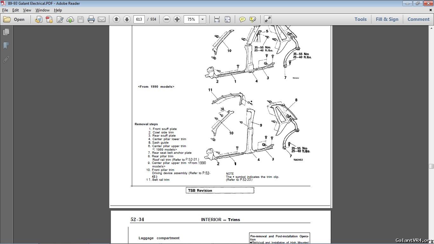This screenshot has width=434, height=244.
Task: Open the Fill & Sign pane
Action: 387,19
